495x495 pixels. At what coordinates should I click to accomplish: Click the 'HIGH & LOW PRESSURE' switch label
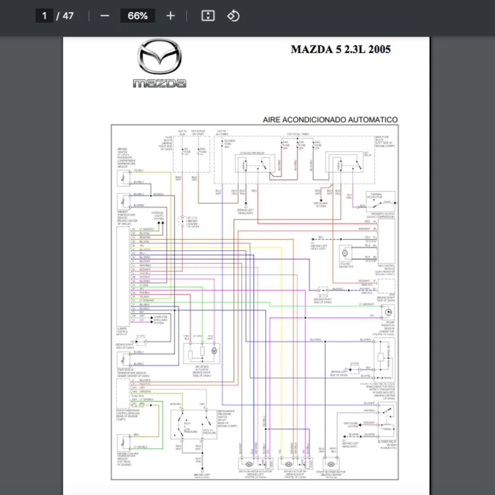190,428
